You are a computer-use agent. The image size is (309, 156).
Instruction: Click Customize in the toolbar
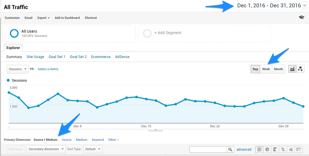[x=12, y=18]
